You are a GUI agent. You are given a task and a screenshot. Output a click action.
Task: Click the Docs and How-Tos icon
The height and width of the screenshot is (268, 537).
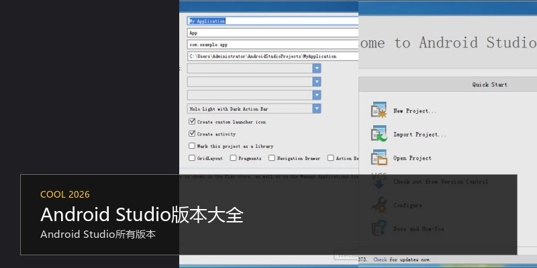pyautogui.click(x=379, y=228)
